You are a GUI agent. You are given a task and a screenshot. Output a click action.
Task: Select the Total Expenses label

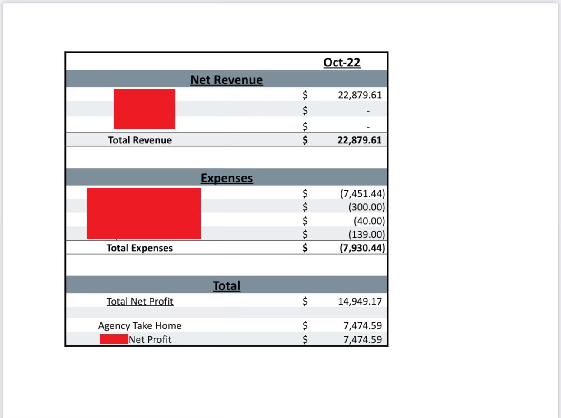point(140,248)
